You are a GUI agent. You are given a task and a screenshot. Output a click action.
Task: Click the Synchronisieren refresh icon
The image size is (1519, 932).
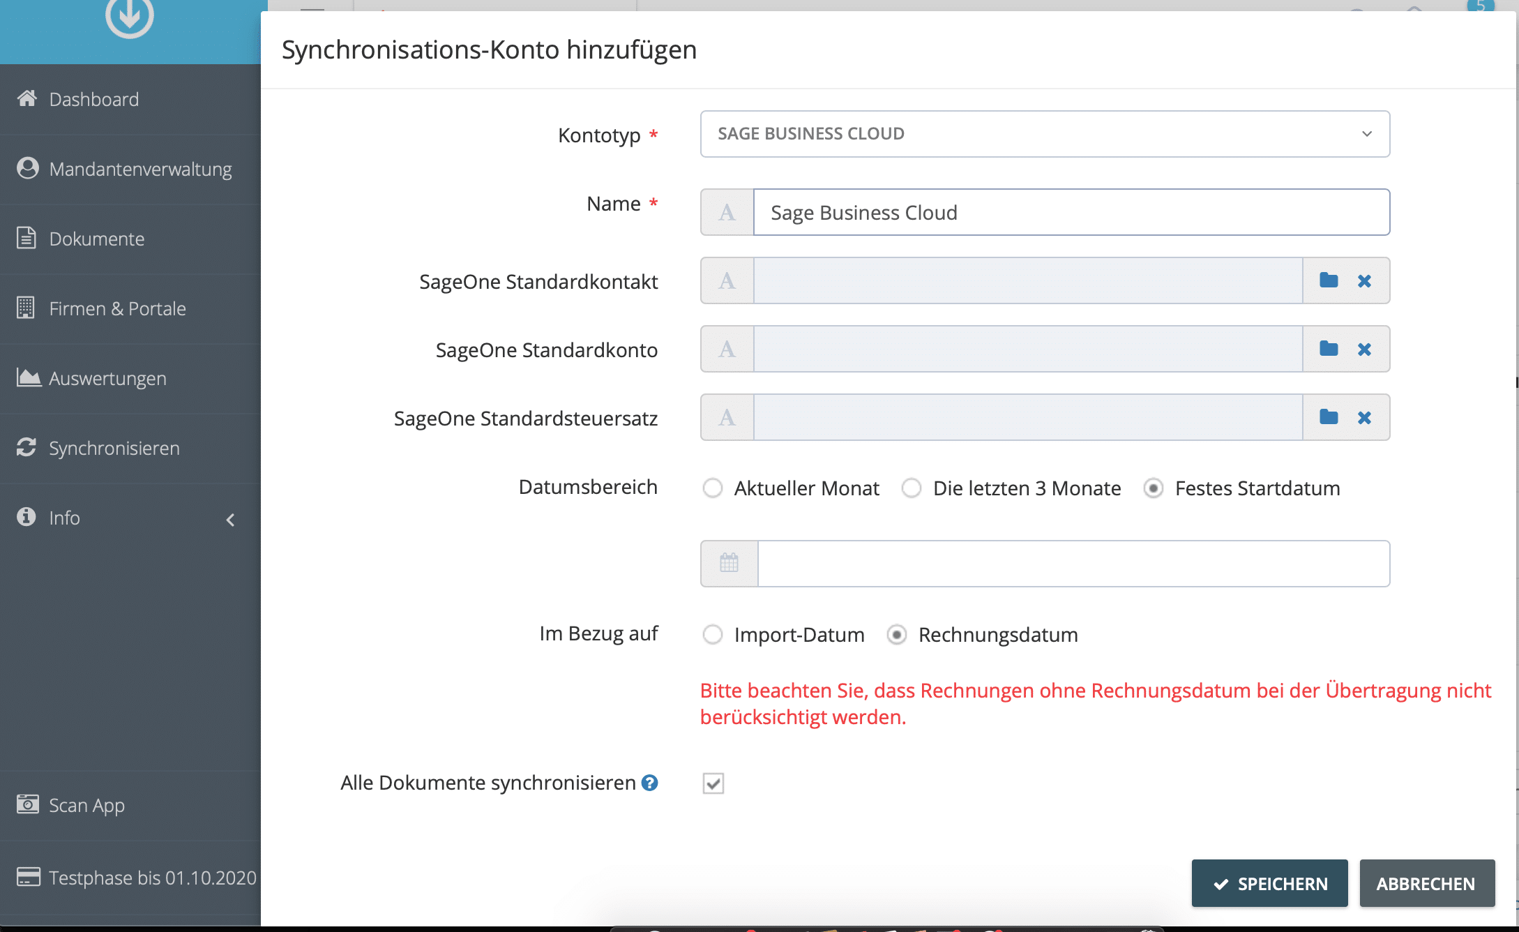tap(27, 447)
